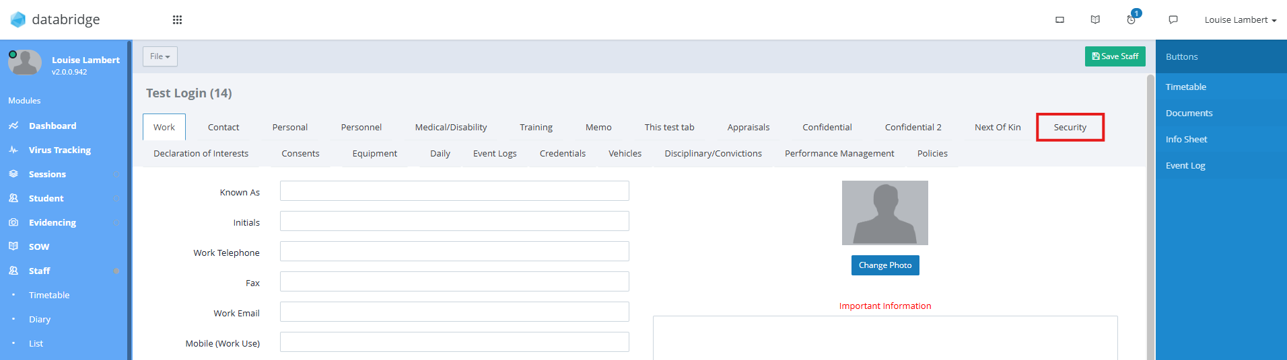1287x360 pixels.
Task: Open This test tab
Action: coord(670,127)
